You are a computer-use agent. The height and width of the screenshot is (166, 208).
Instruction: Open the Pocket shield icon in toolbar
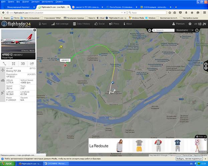tap(180, 13)
